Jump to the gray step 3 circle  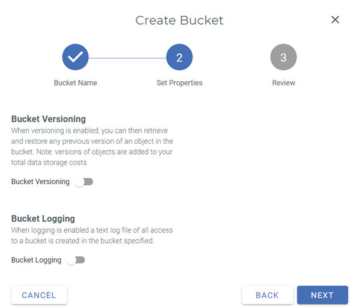click(283, 57)
